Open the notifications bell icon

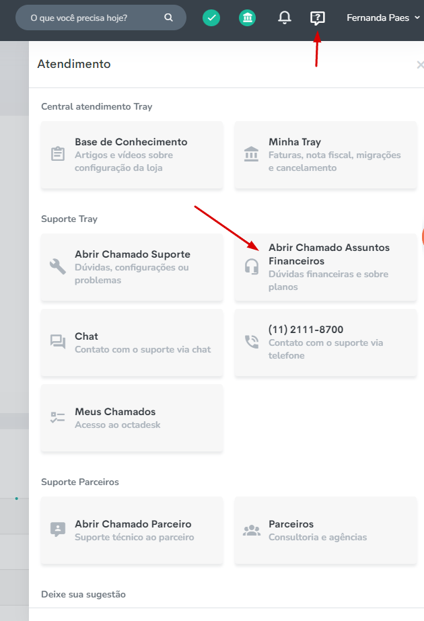(x=285, y=17)
